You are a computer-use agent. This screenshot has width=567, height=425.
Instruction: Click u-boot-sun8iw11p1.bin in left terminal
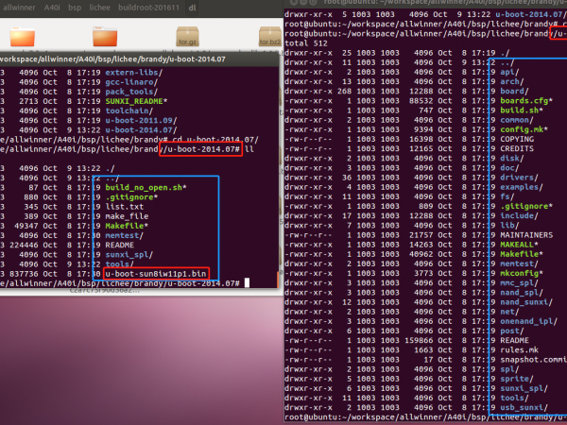154,272
